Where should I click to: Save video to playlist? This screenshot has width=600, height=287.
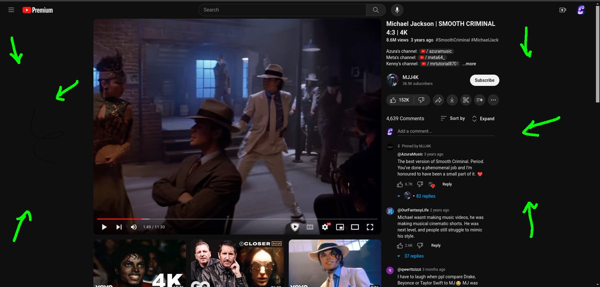(x=479, y=100)
